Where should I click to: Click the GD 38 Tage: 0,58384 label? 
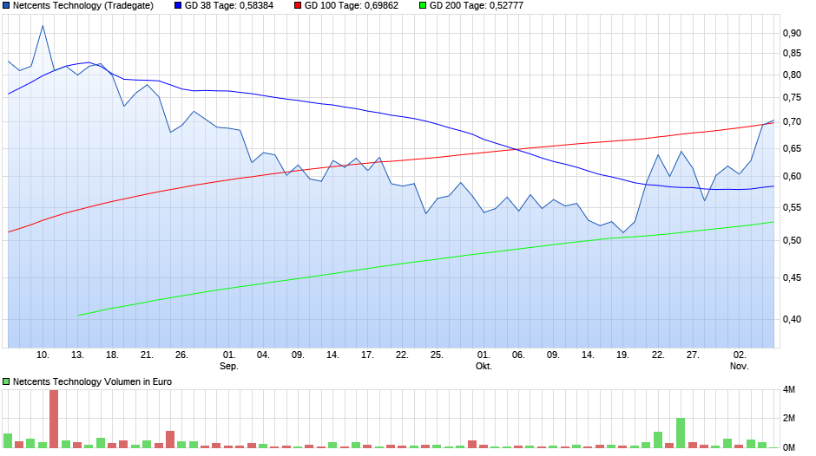[x=229, y=6]
